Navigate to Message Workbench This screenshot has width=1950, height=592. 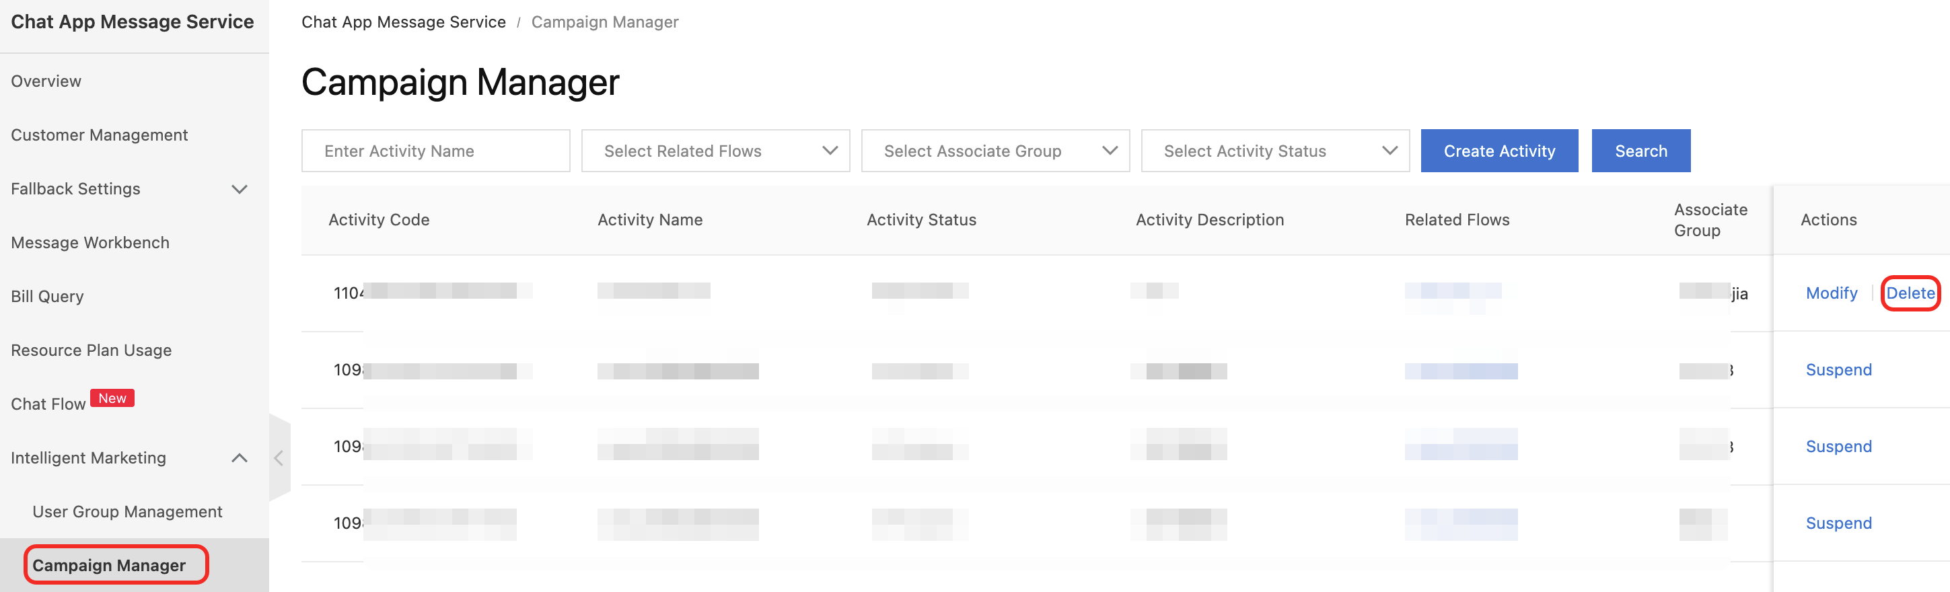(90, 243)
